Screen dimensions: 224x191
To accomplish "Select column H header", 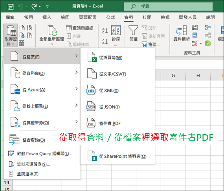I will [x=198, y=75].
